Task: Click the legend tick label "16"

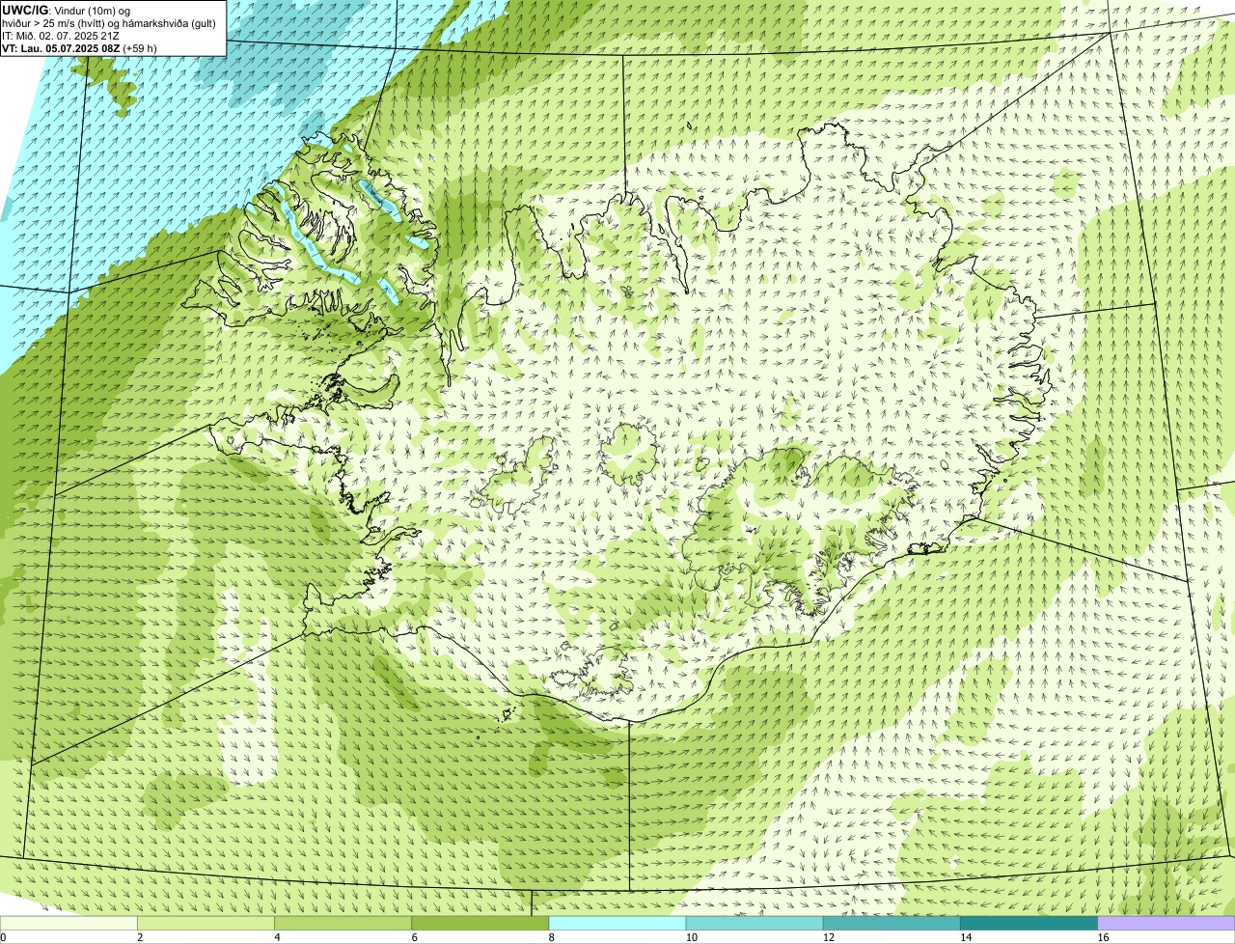Action: point(1103,937)
